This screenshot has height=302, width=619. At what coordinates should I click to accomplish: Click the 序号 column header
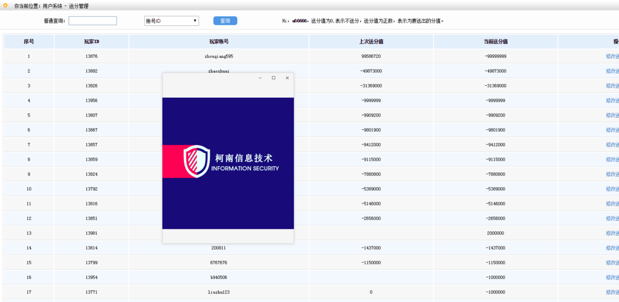pyautogui.click(x=29, y=42)
